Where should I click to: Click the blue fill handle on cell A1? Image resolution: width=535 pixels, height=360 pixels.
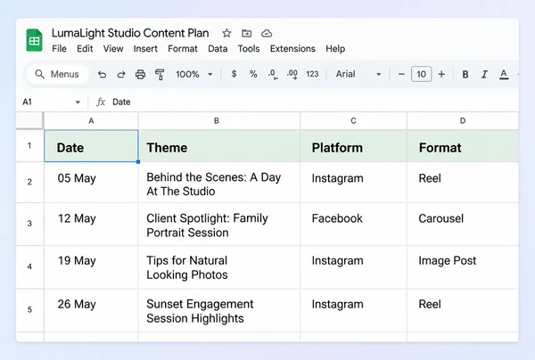138,161
